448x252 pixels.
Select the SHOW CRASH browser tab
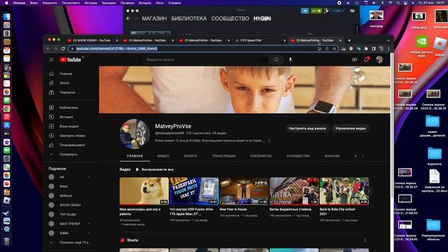tap(92, 41)
